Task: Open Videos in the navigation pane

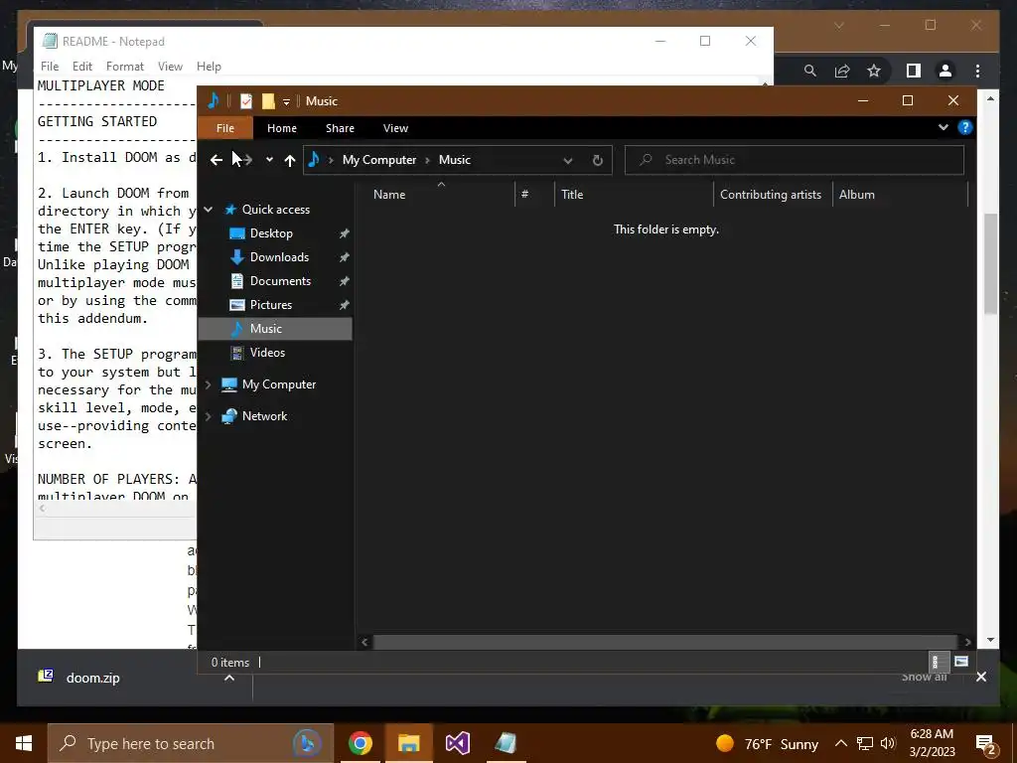Action: click(x=267, y=353)
